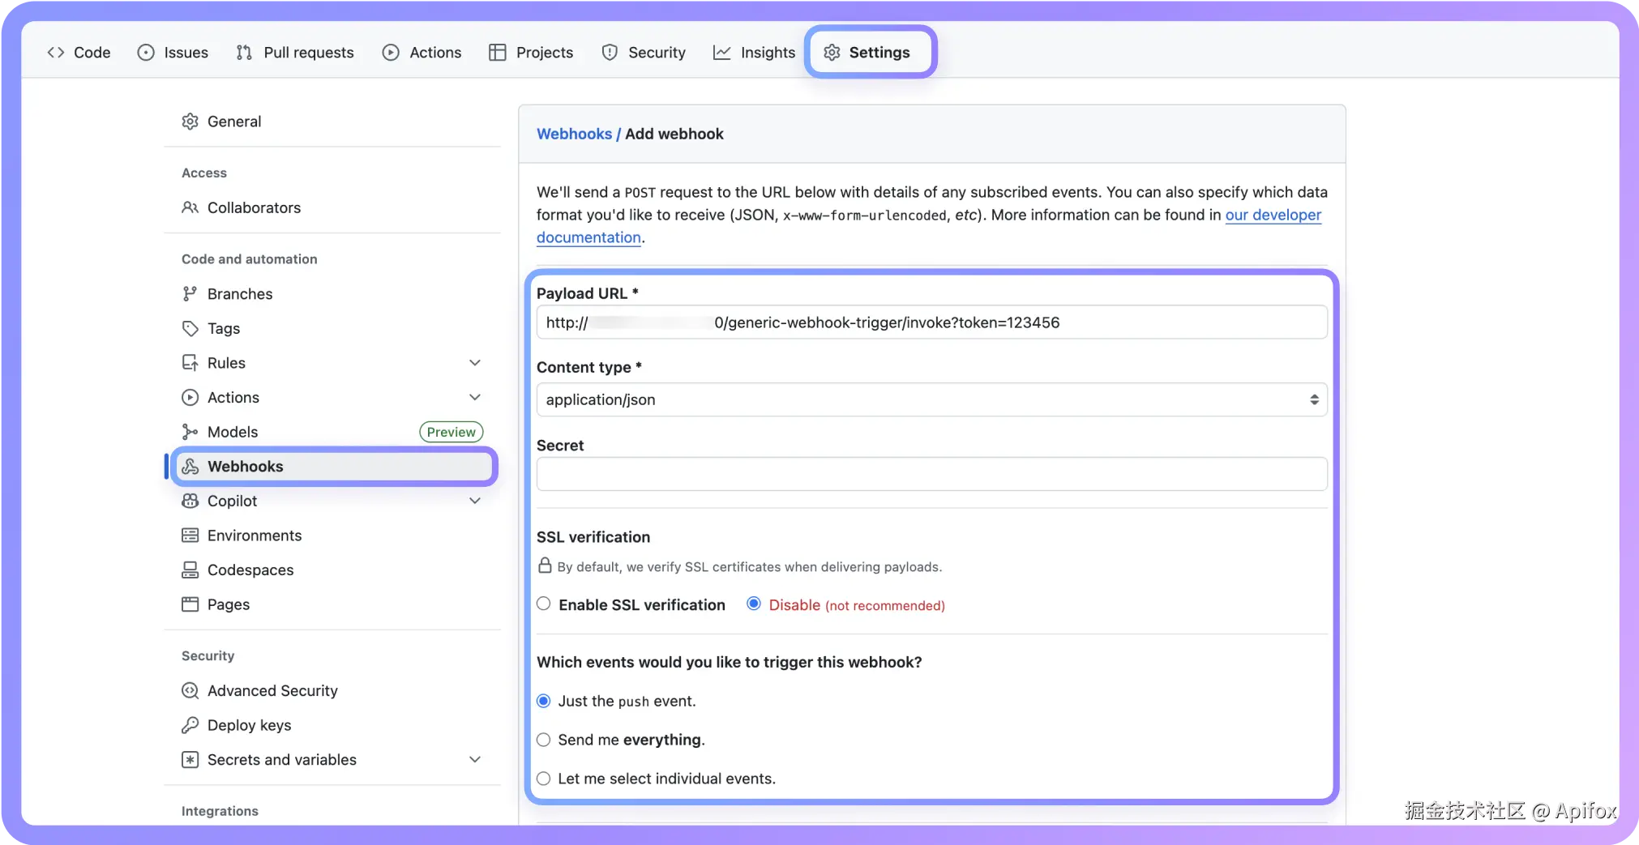Click the Preview badge next to Models
This screenshot has width=1639, height=845.
coord(451,432)
